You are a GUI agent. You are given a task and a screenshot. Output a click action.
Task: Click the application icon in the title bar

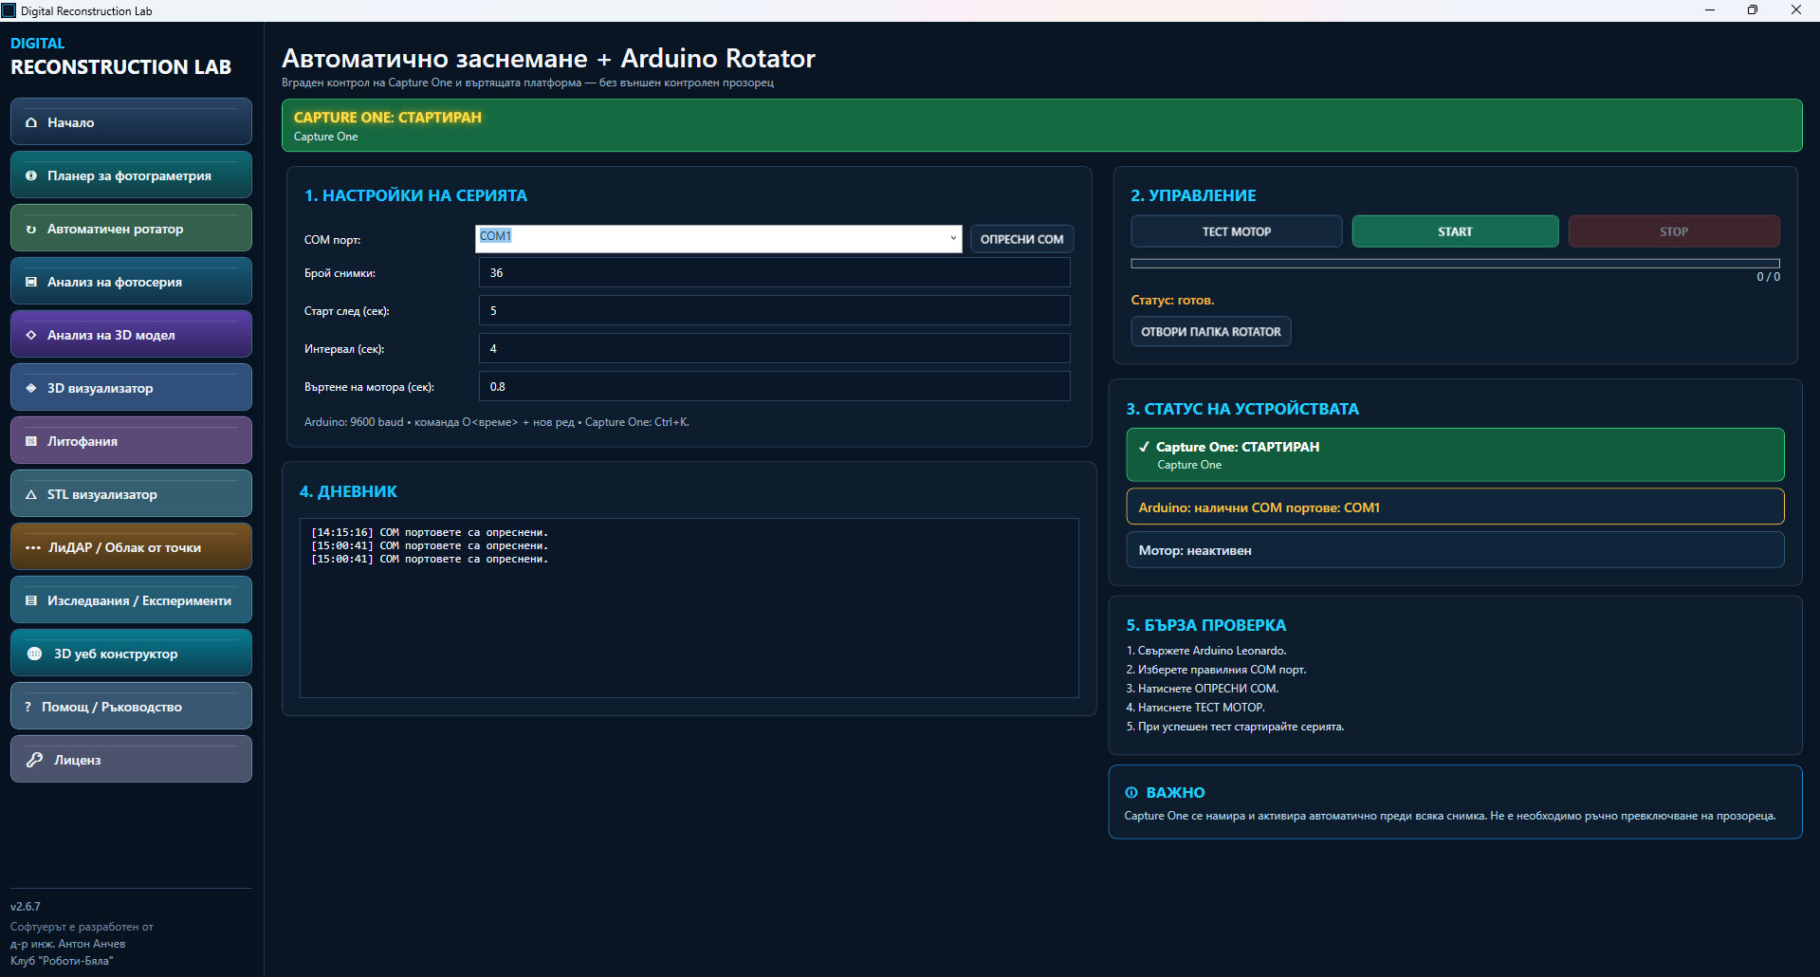tap(9, 10)
